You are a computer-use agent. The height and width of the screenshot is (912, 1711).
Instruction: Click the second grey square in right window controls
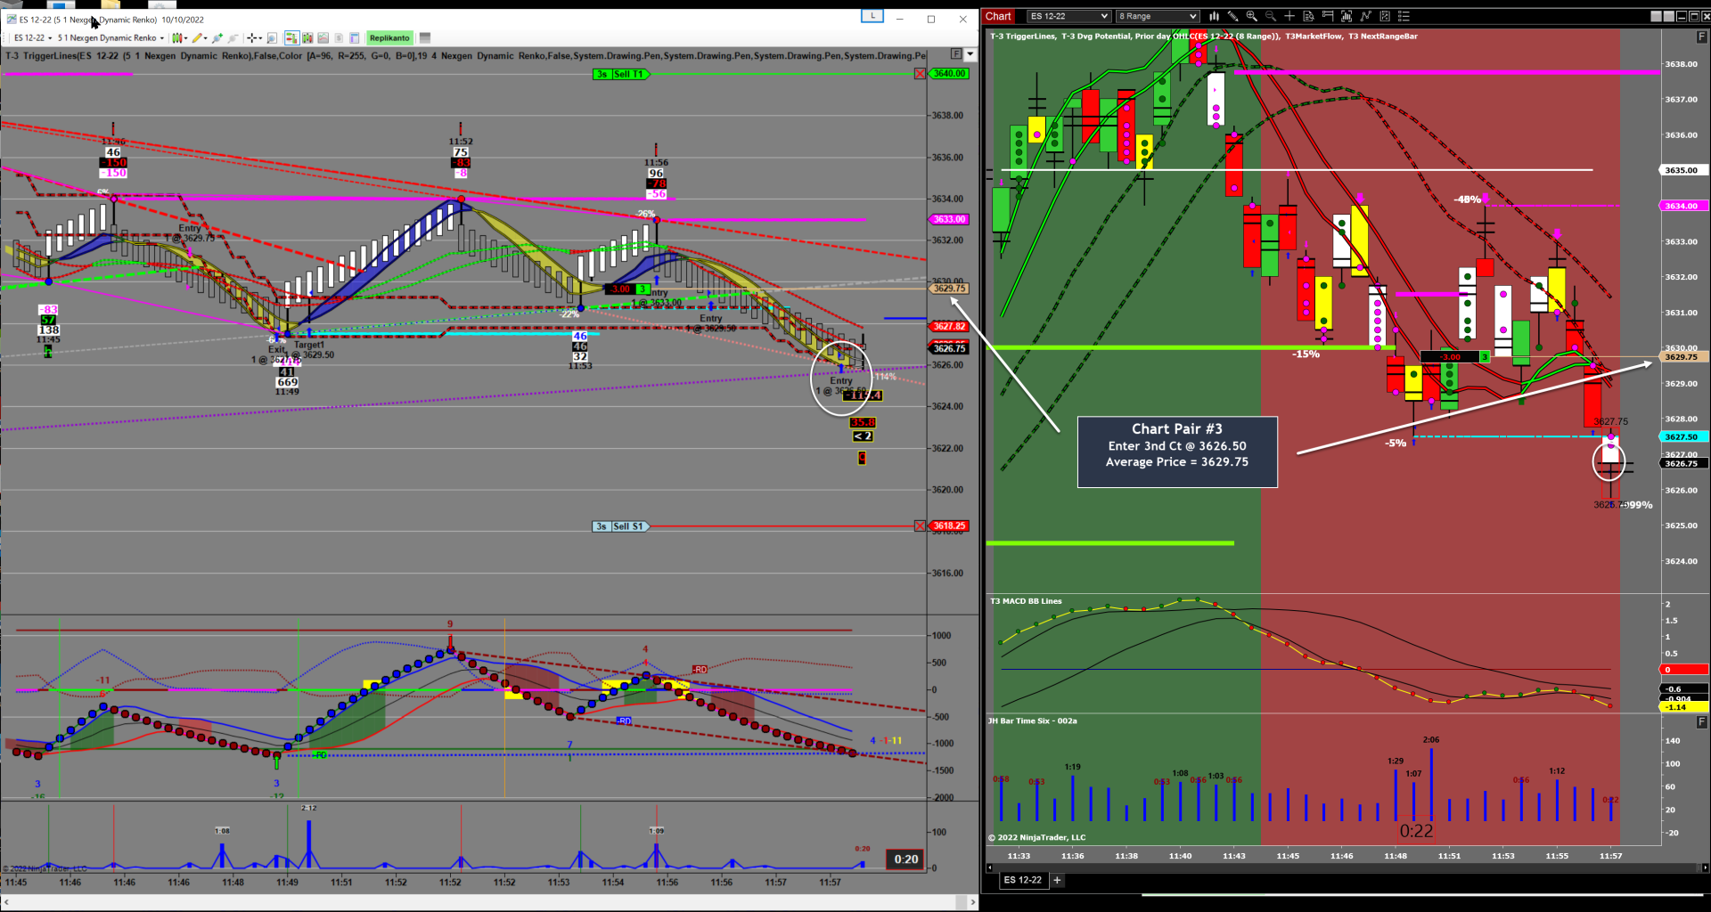[x=1668, y=16]
